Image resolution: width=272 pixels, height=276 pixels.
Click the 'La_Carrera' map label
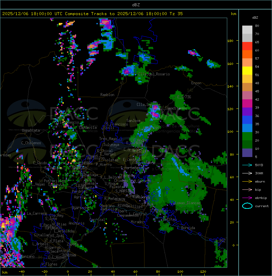(x=37, y=213)
